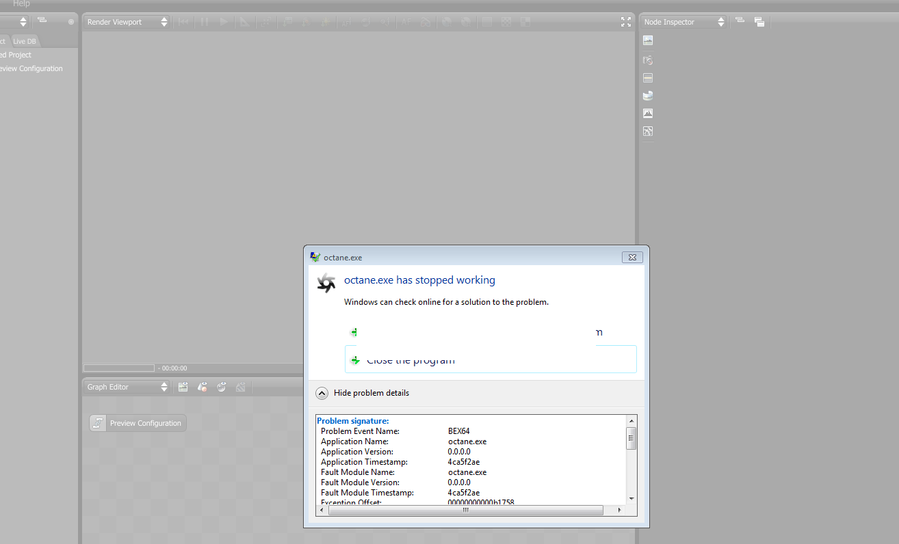
Task: Select the panorama environment icon in Node Inspector
Action: pos(648,96)
